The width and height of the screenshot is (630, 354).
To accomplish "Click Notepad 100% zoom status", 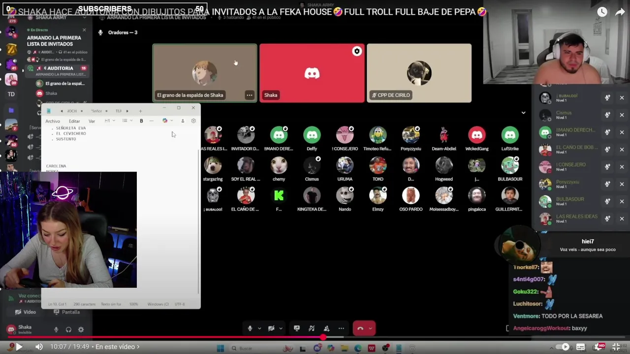I will (133, 304).
